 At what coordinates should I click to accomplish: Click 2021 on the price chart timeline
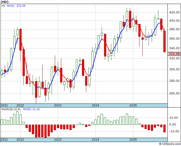[x=4, y=105]
